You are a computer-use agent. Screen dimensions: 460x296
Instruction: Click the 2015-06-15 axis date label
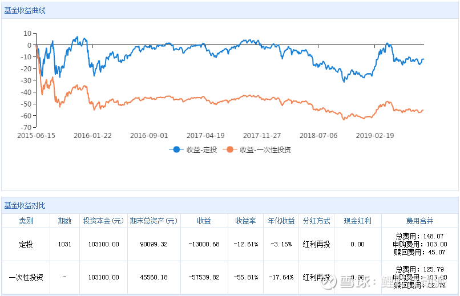coord(36,136)
